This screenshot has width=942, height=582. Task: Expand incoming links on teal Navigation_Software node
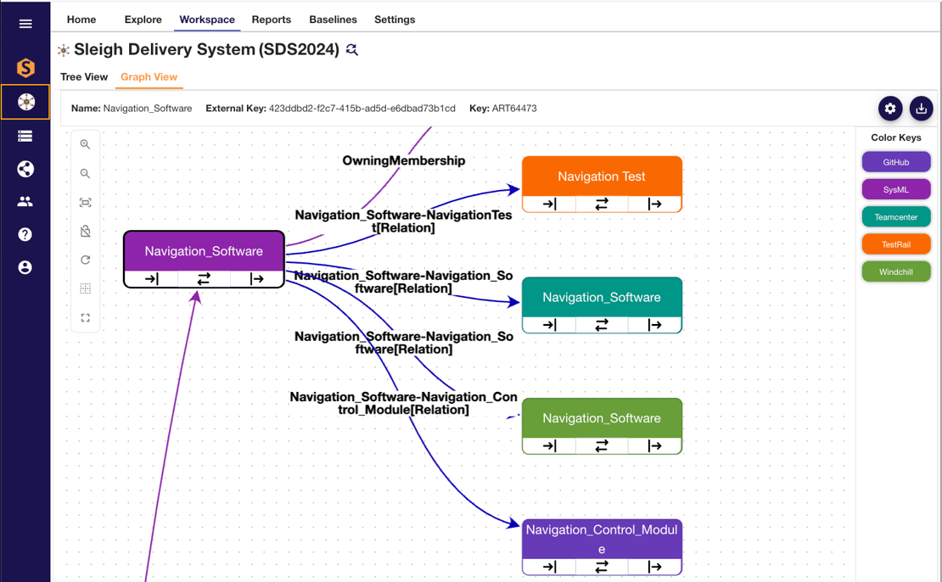(x=549, y=325)
